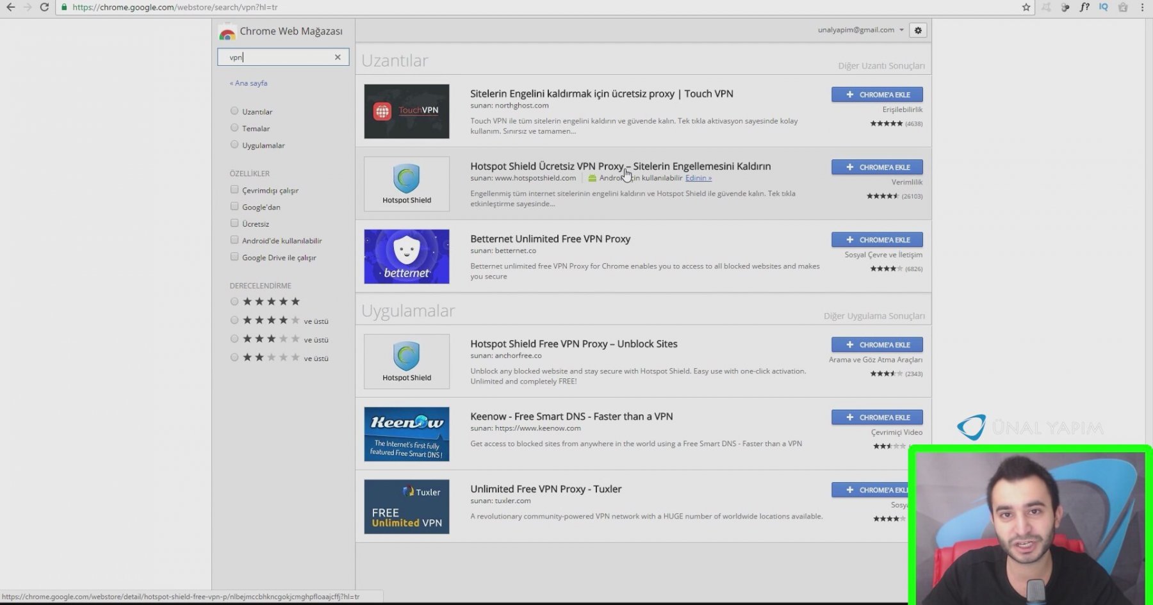Click Hotspot Shield rating (26103)
The image size is (1153, 605).
(x=894, y=196)
